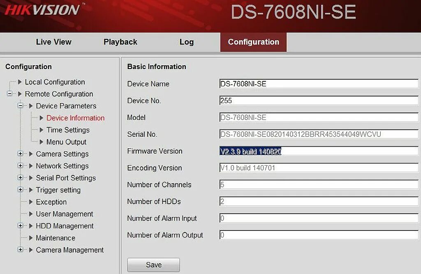This screenshot has width=421, height=274.
Task: Click the Firmware Version label
Action: click(155, 151)
